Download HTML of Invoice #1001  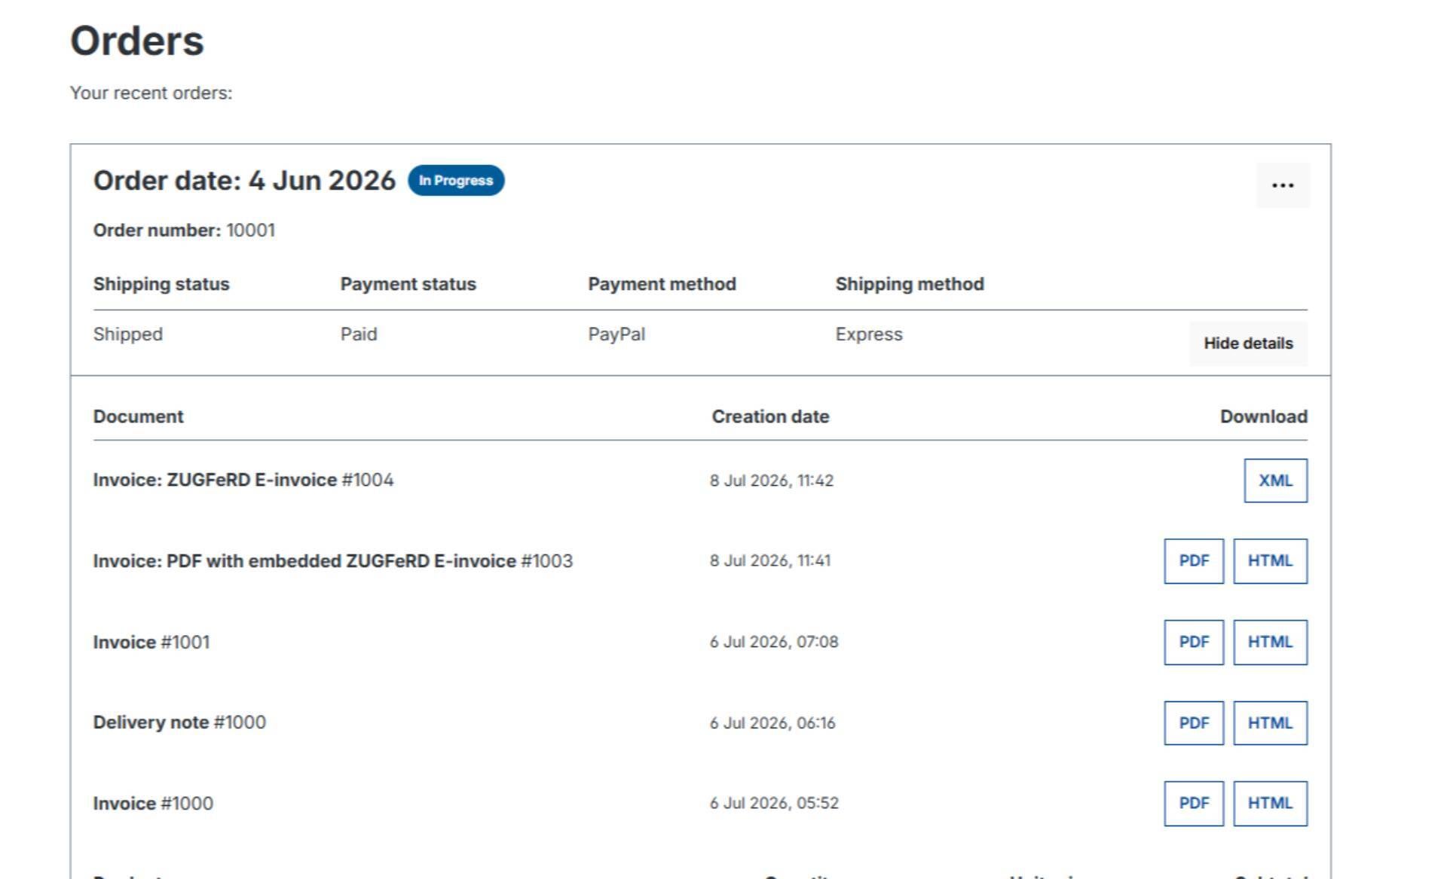(x=1270, y=642)
